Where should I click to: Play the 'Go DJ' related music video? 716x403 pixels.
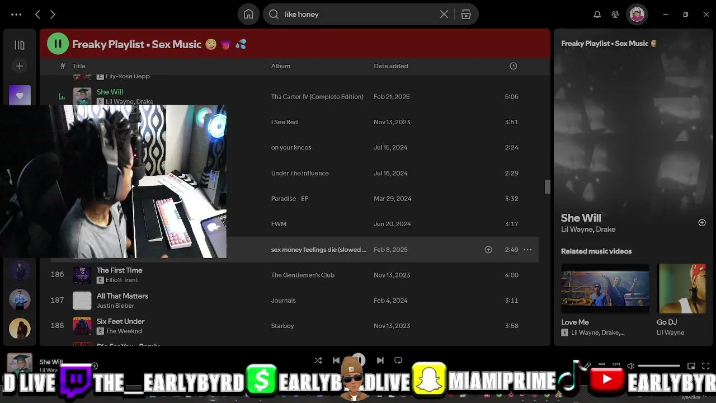681,288
